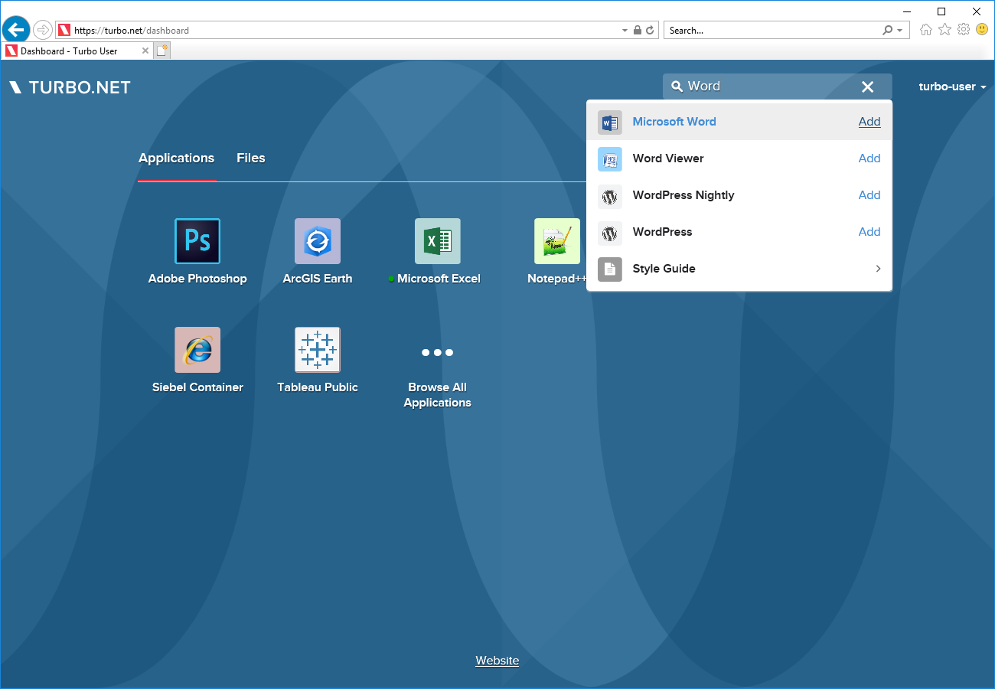Switch to the Files tab
The height and width of the screenshot is (689, 995).
click(x=251, y=158)
